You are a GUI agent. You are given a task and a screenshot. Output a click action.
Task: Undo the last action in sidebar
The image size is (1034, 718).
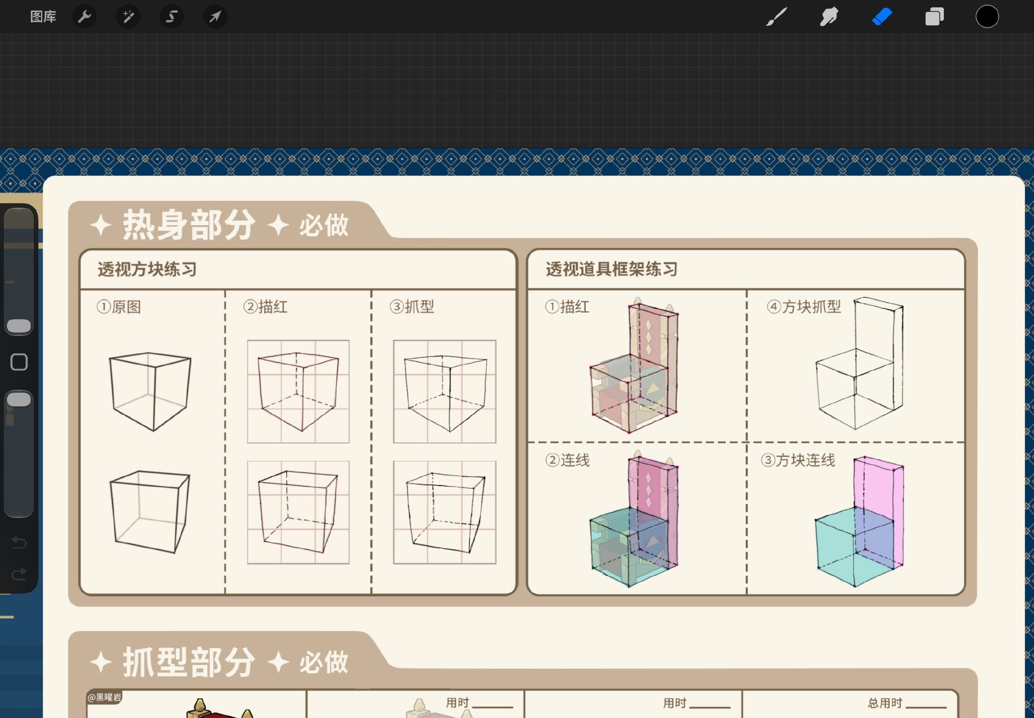[19, 542]
